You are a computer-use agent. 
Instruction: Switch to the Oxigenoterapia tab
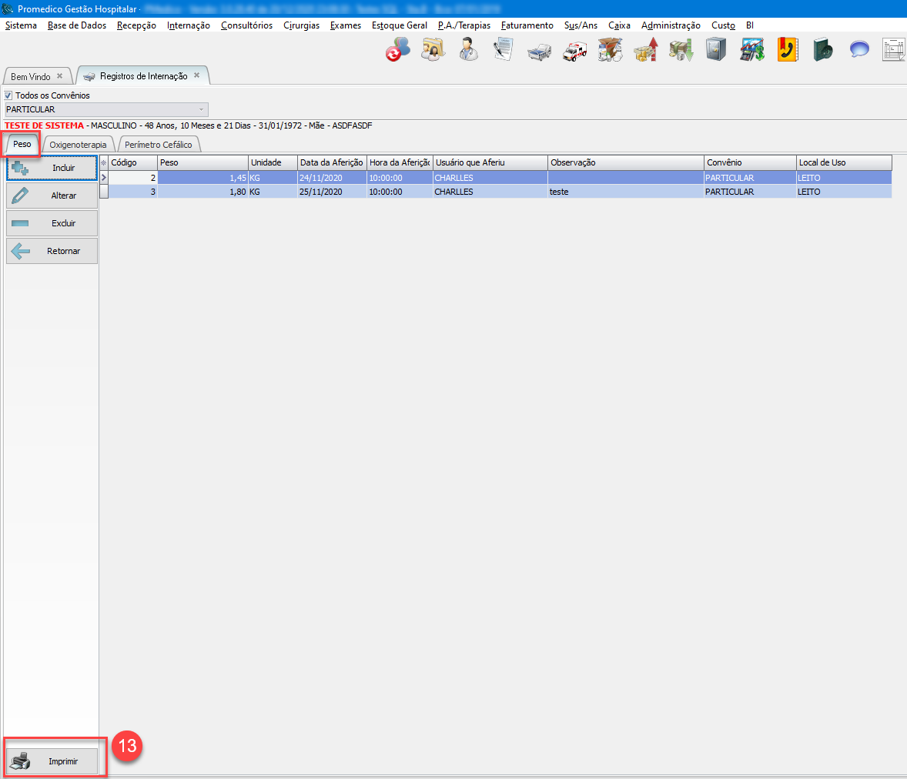coord(78,145)
